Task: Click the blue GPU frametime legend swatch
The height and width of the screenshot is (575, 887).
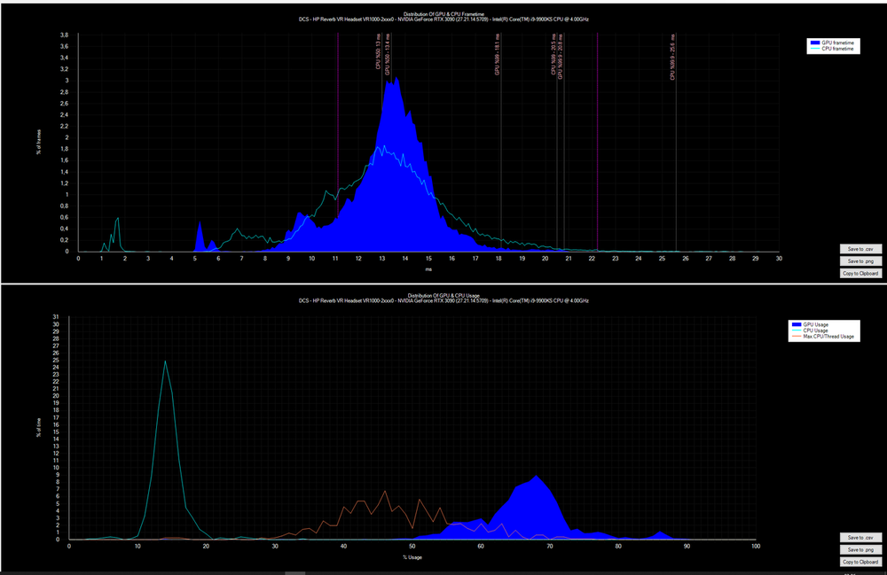Action: (x=815, y=43)
